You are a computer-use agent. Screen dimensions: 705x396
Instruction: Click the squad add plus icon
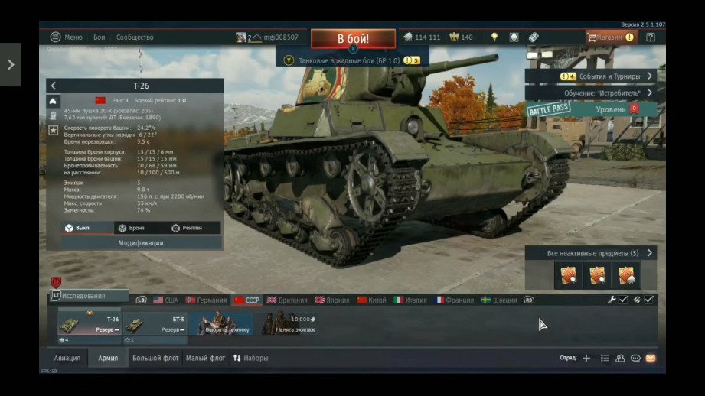tap(586, 358)
